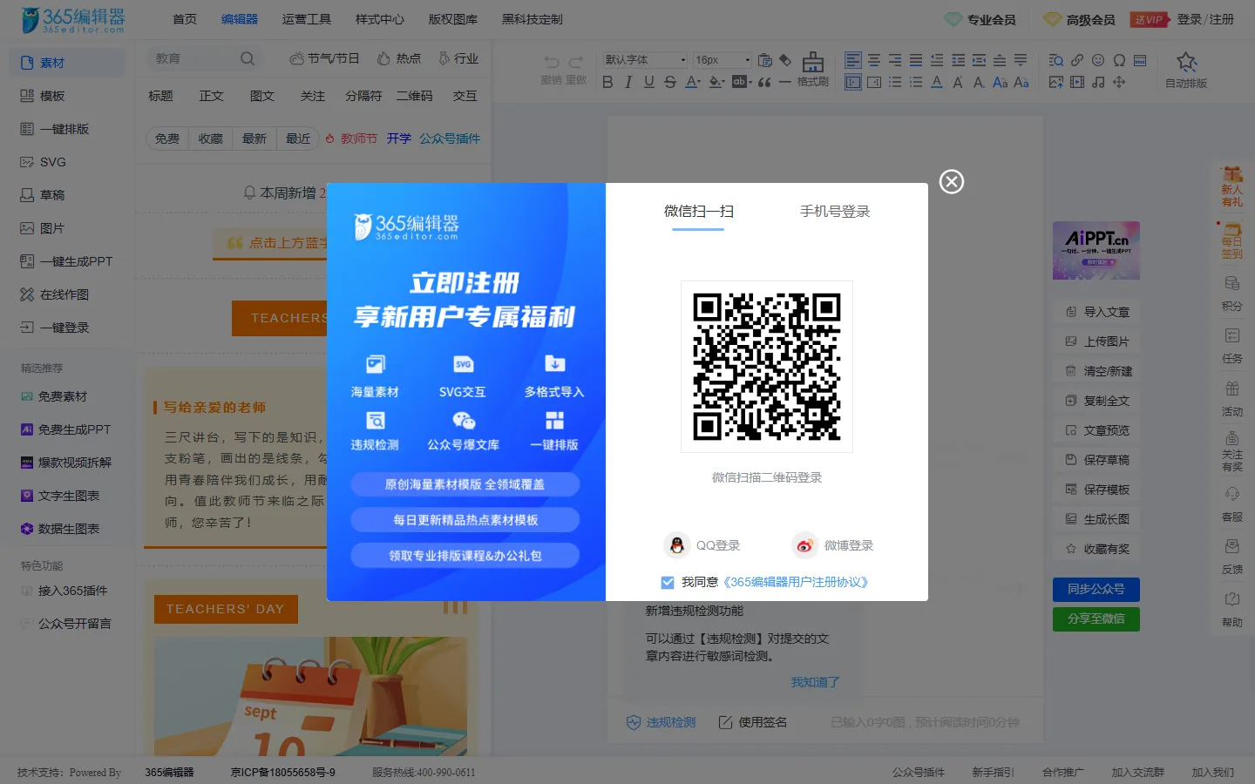Close the login dialog with the X icon
1255x784 pixels.
tap(952, 181)
